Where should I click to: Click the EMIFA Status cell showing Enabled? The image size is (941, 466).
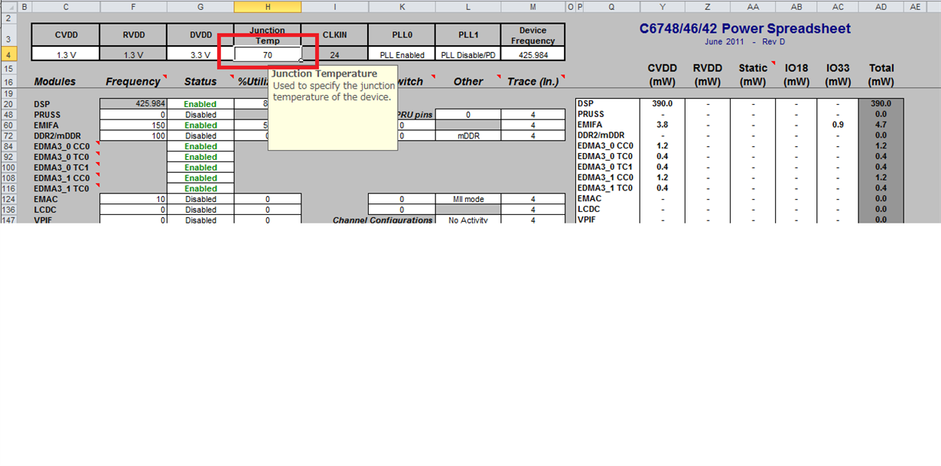[200, 125]
